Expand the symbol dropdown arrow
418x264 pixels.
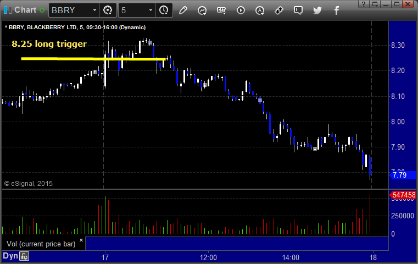pos(94,10)
